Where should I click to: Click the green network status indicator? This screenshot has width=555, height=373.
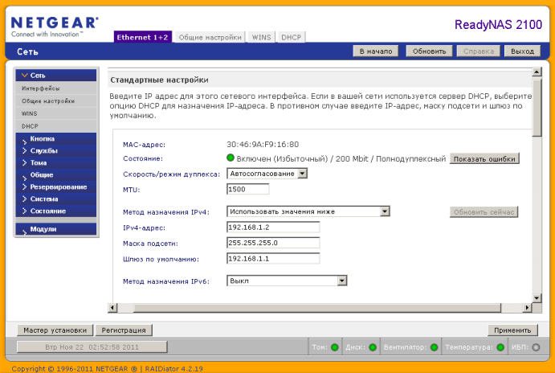231,158
